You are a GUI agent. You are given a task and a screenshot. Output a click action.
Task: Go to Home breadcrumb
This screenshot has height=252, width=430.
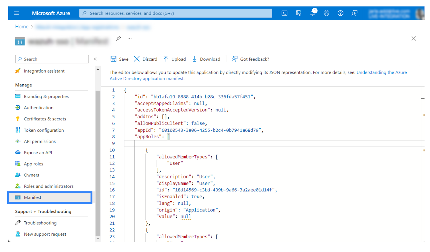pyautogui.click(x=22, y=27)
